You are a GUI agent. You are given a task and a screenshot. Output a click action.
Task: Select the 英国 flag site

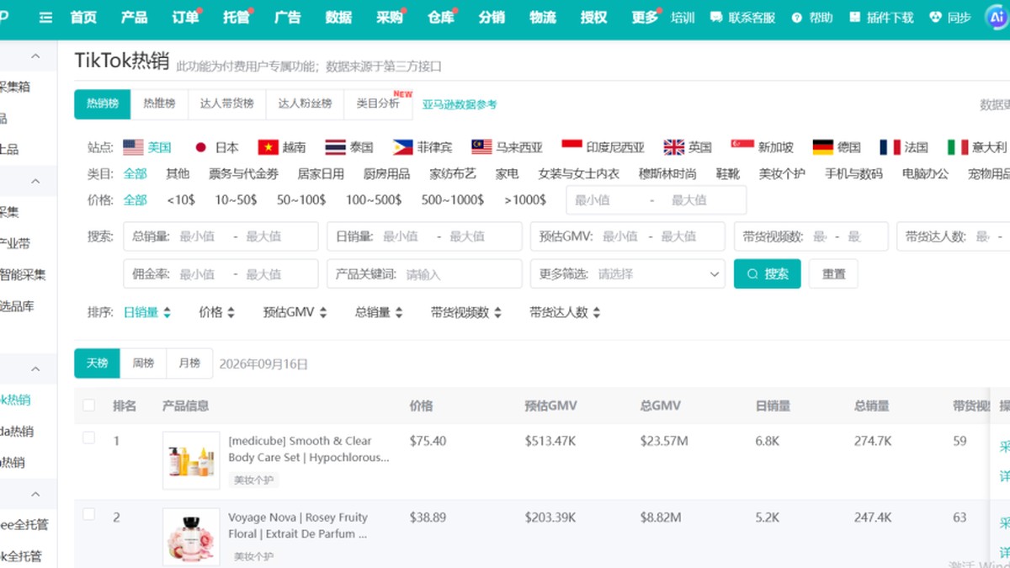click(x=674, y=147)
